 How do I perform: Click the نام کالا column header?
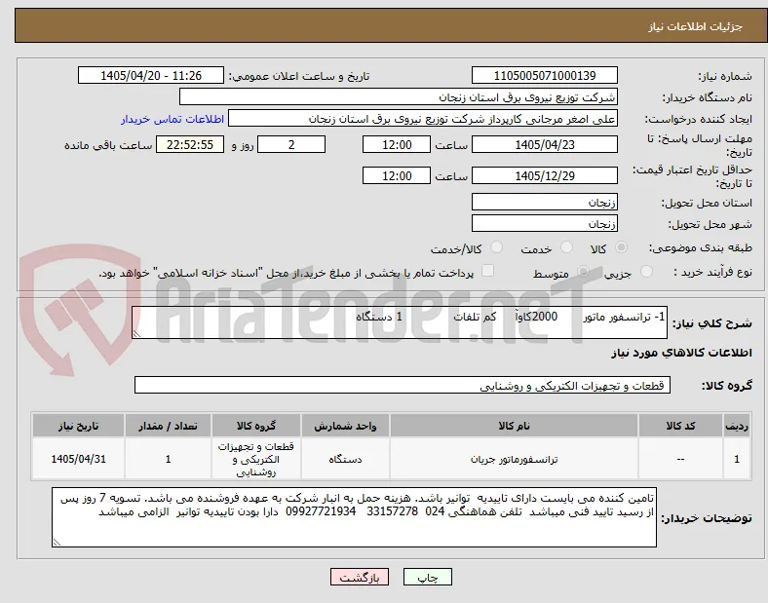pos(514,426)
